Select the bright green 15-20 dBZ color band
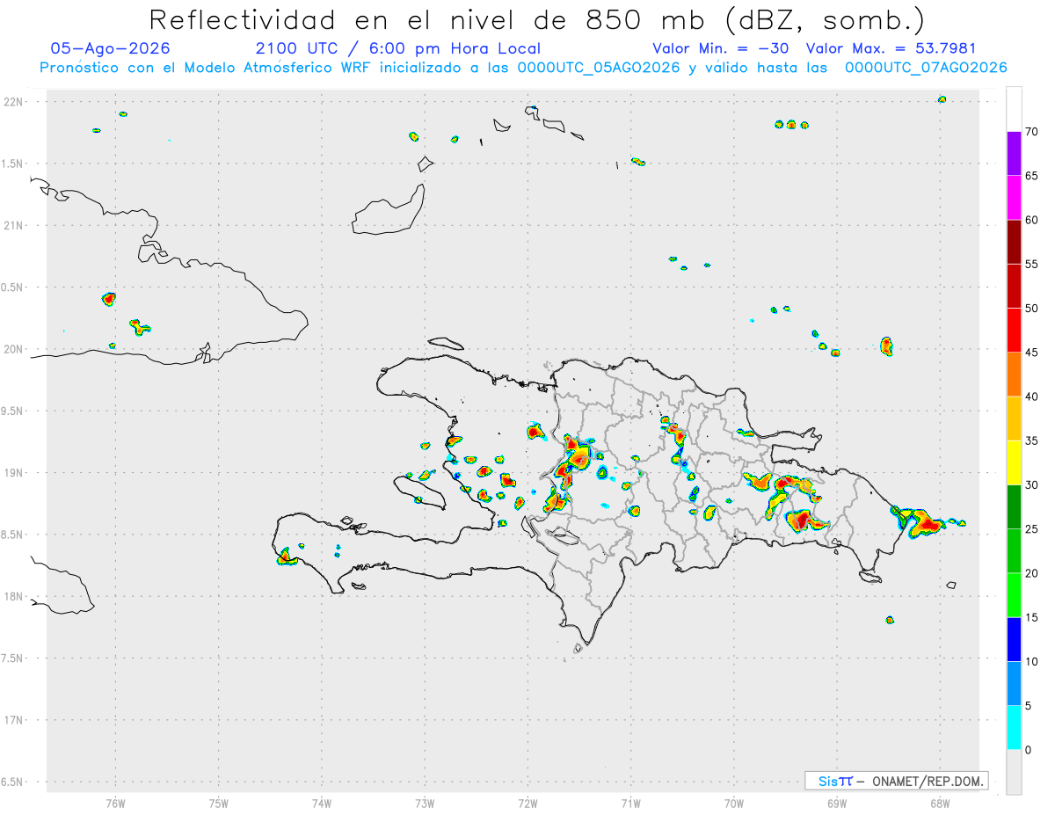 click(1014, 595)
